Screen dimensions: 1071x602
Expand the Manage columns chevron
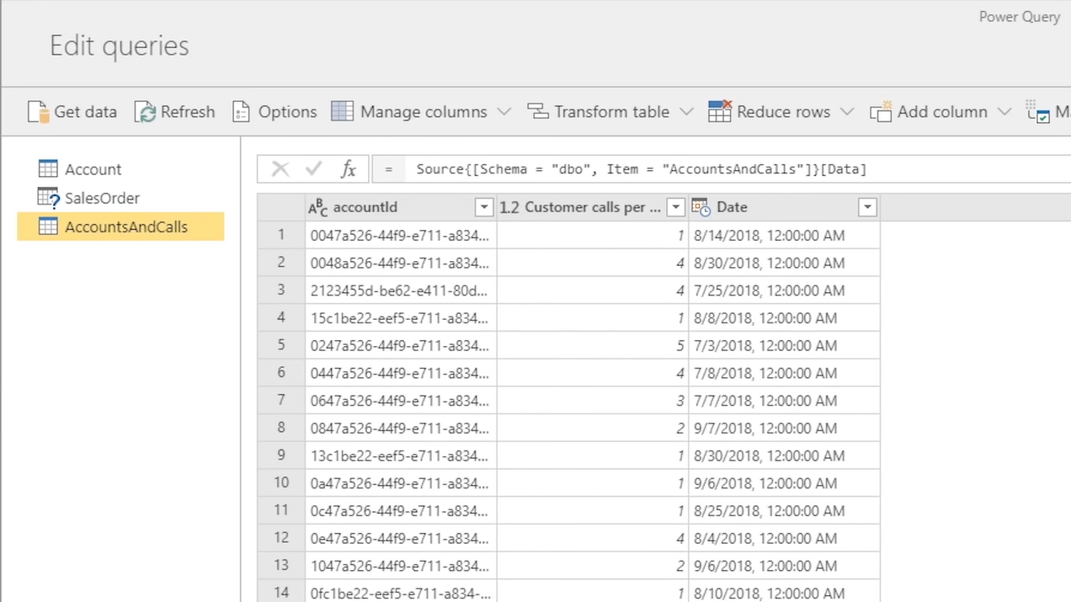coord(504,112)
